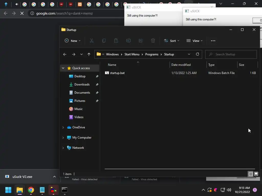Open the Notepad taskbar icon
This screenshot has width=262, height=196.
tap(42, 190)
